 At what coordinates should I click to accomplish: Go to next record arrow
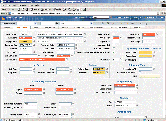[x=127, y=23]
